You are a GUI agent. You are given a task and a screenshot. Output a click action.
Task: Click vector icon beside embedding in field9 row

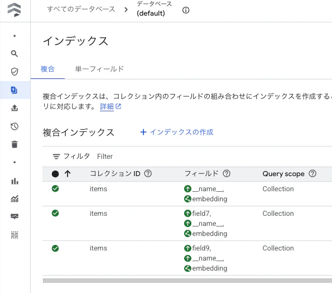click(187, 268)
